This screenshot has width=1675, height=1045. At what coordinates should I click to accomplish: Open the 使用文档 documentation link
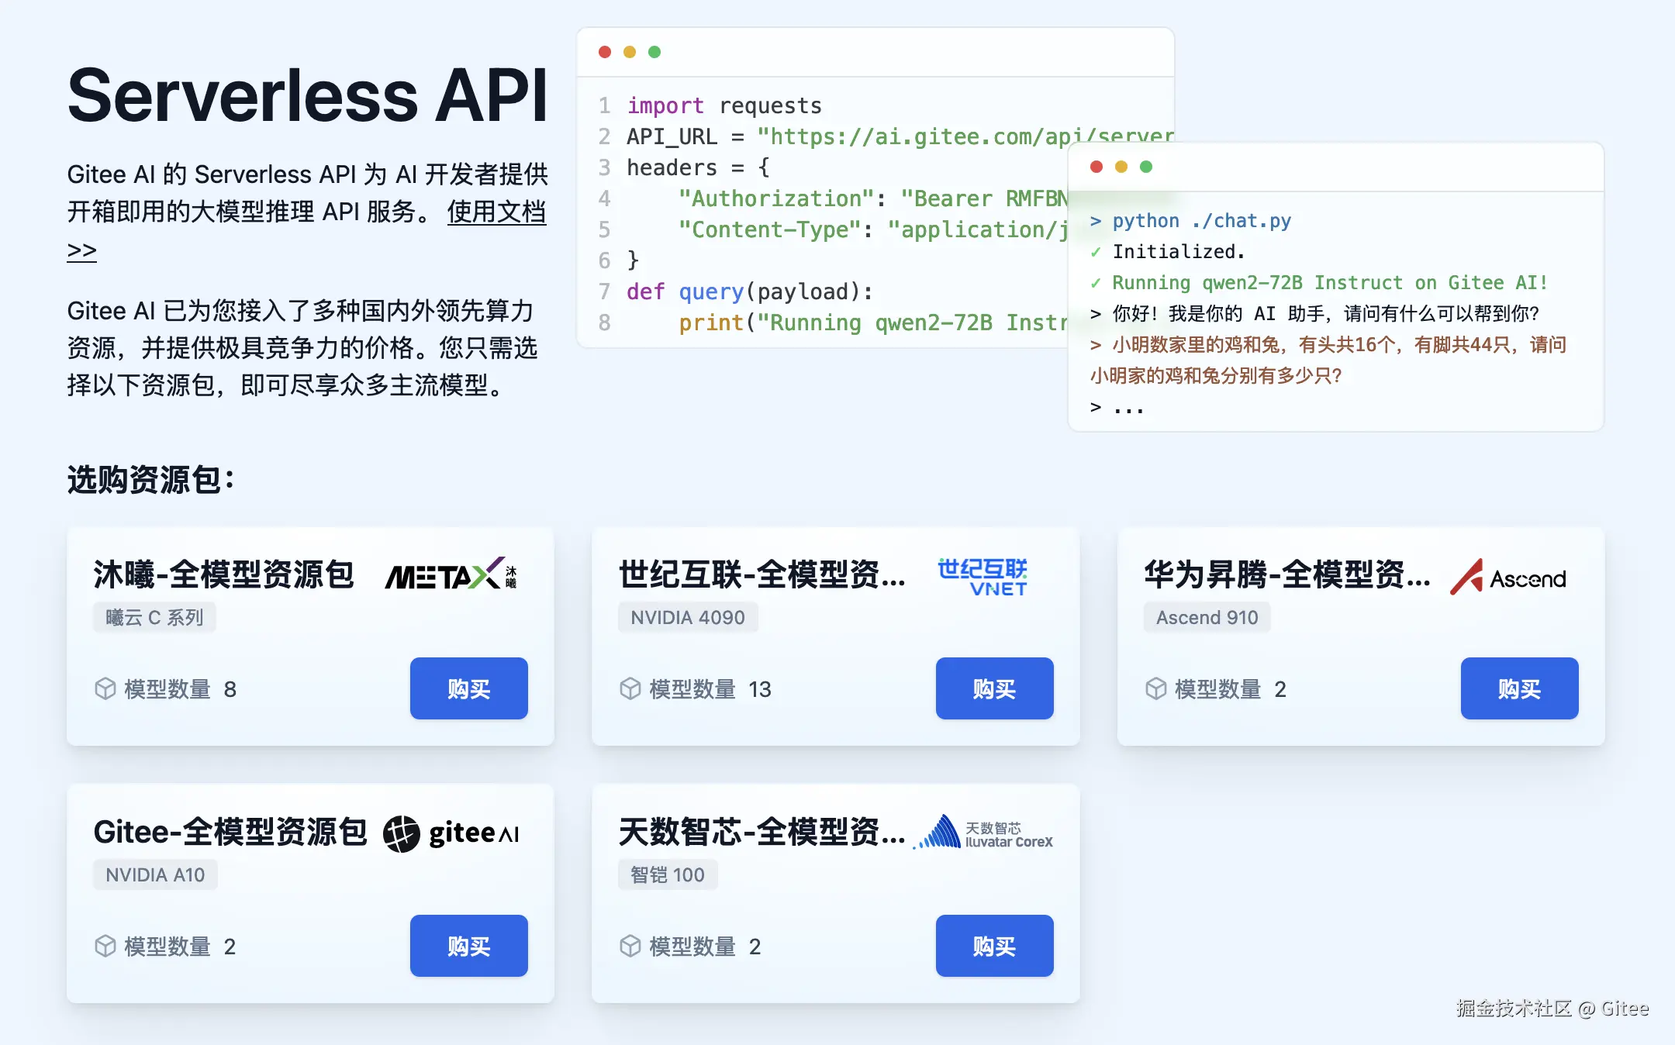(496, 212)
